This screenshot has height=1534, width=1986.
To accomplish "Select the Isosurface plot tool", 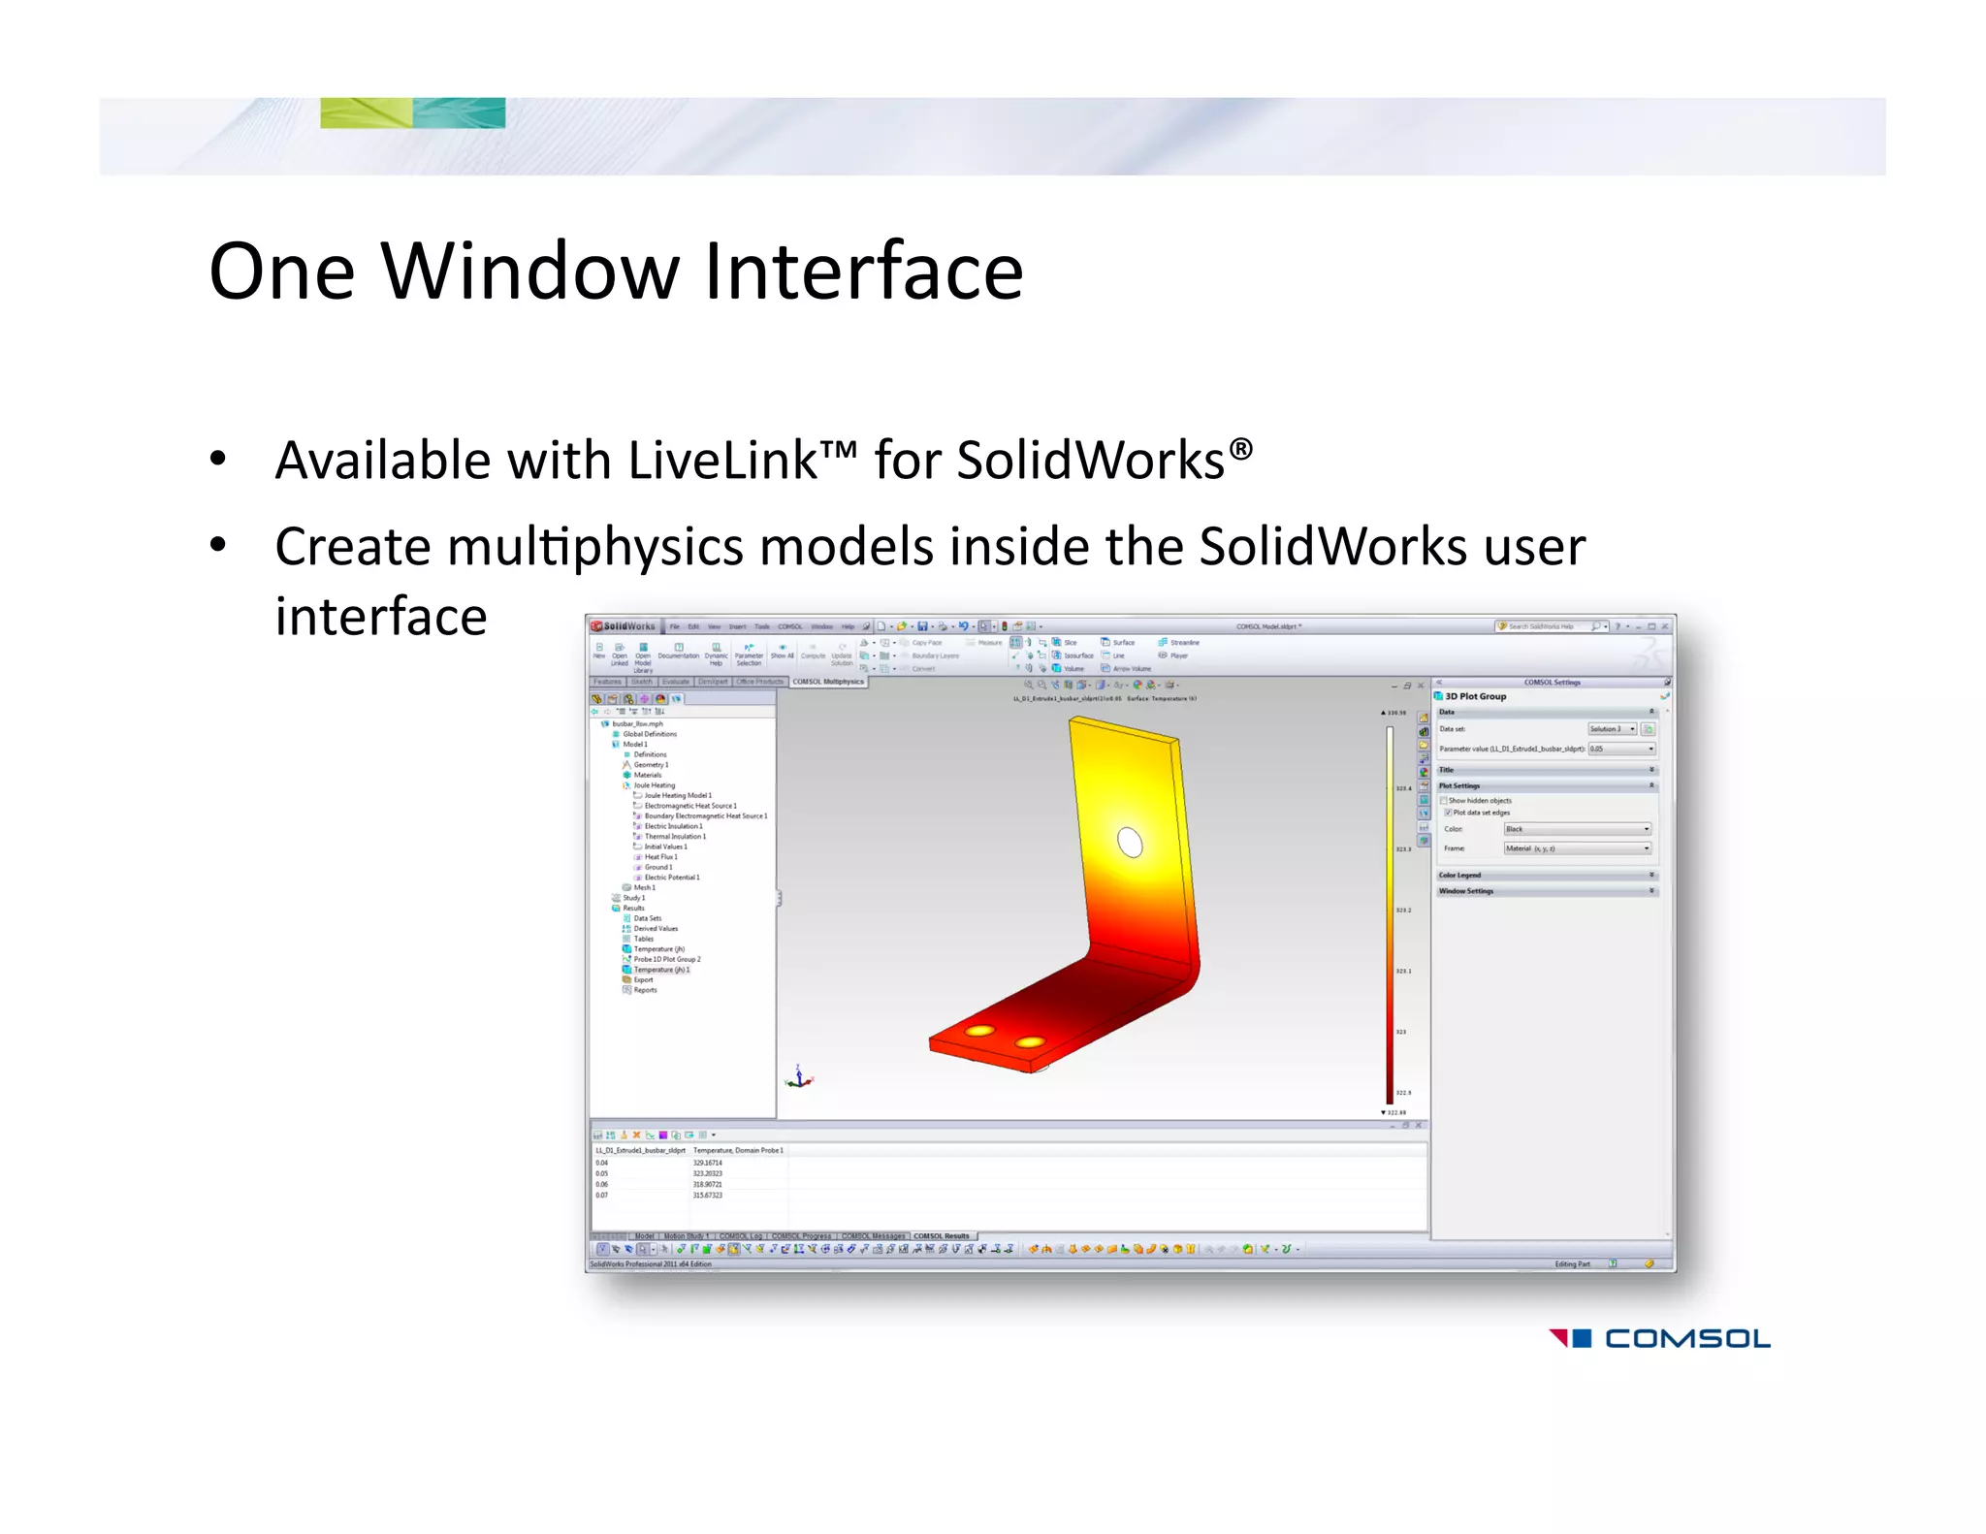I will point(1057,655).
